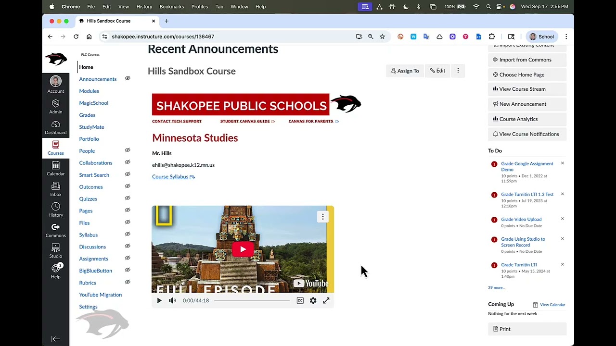Mute the video volume icon
The width and height of the screenshot is (616, 346).
(172, 300)
